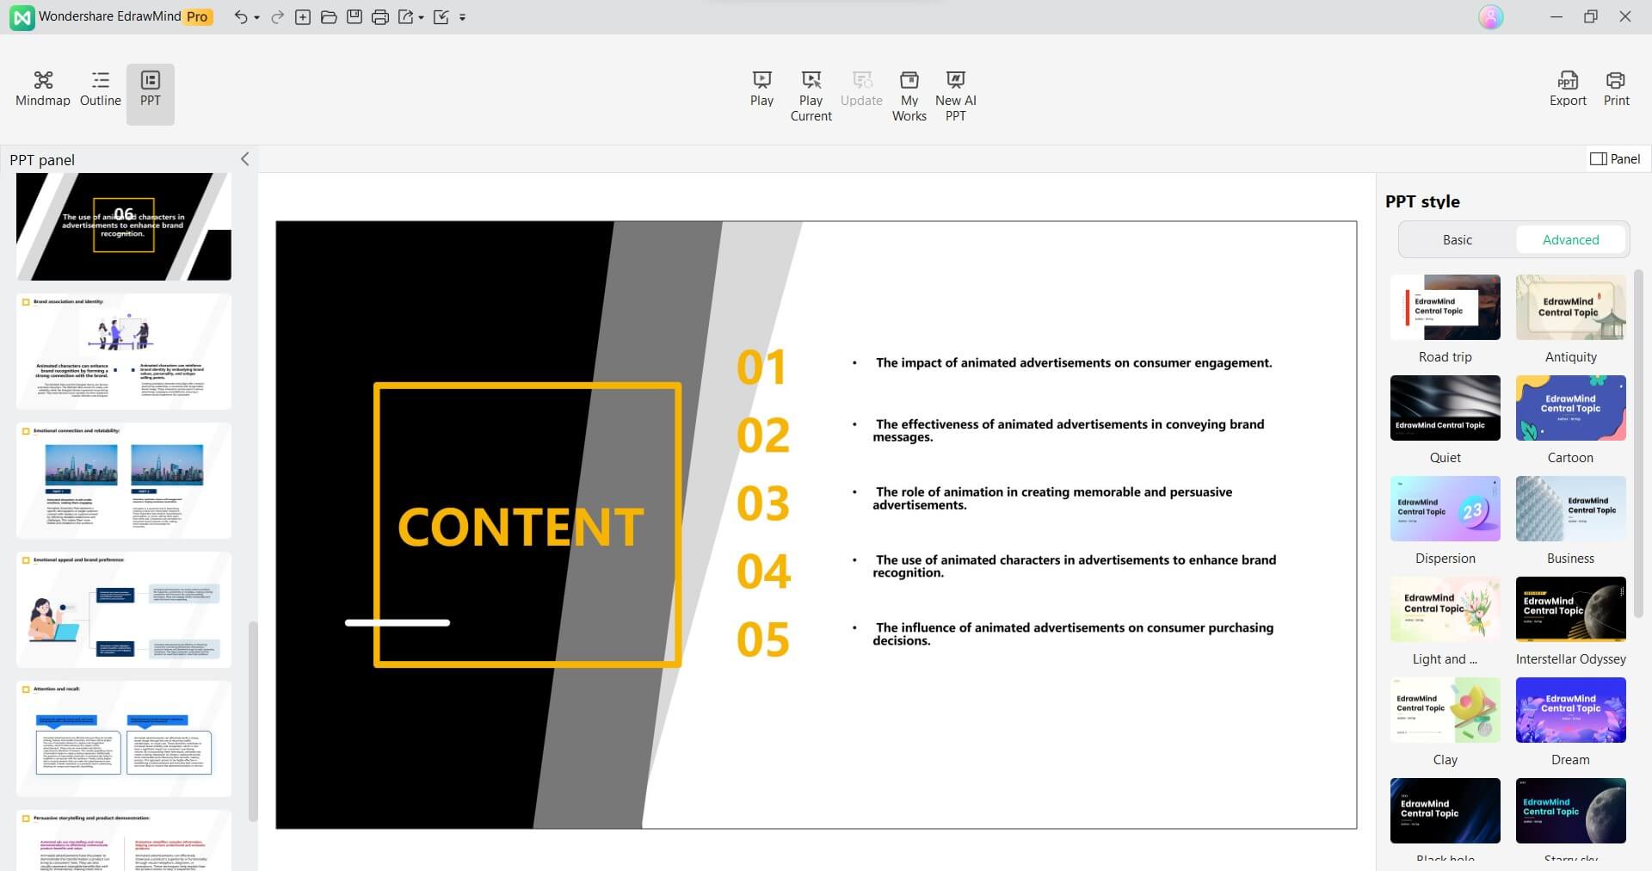Open the Attention and recall slide thumbnail

pos(124,738)
